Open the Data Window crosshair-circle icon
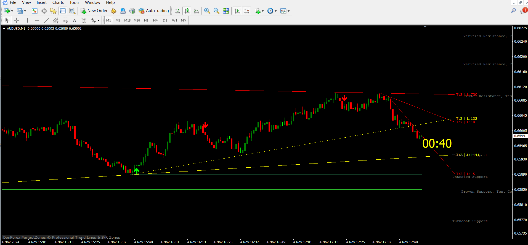 pos(44,11)
